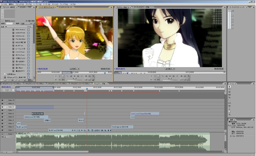
Task: Toggle lock box on Video 3 track
Action: [x=5, y=124]
